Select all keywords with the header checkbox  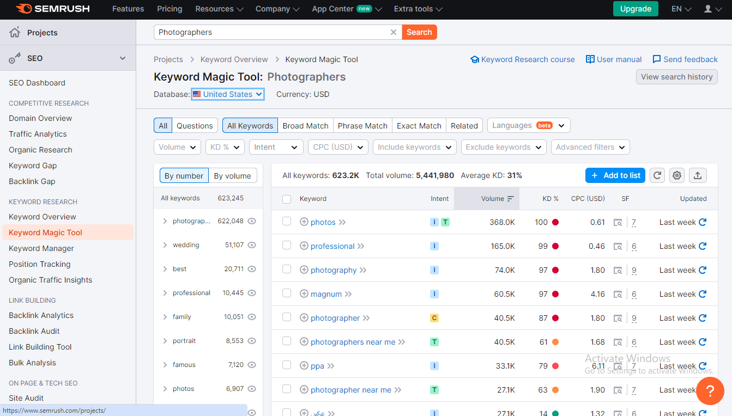click(287, 199)
